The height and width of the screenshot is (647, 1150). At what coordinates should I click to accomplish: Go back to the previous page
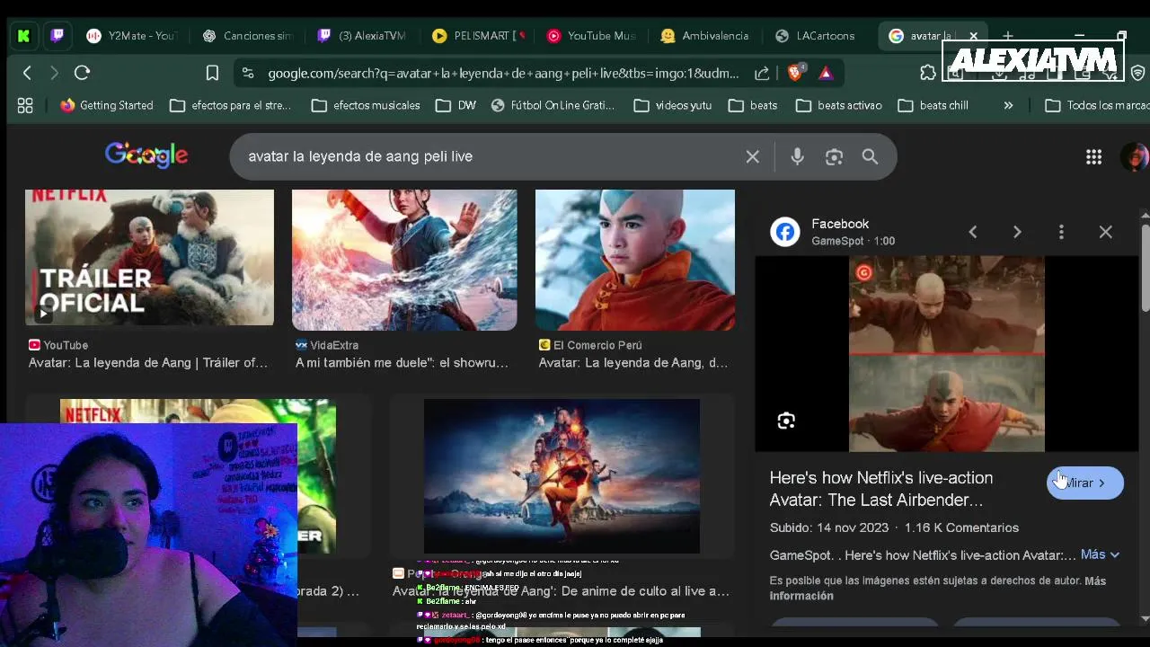(27, 73)
